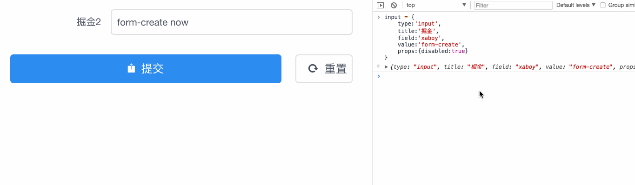The image size is (635, 185).
Task: Click the 重置 reset button
Action: point(324,69)
